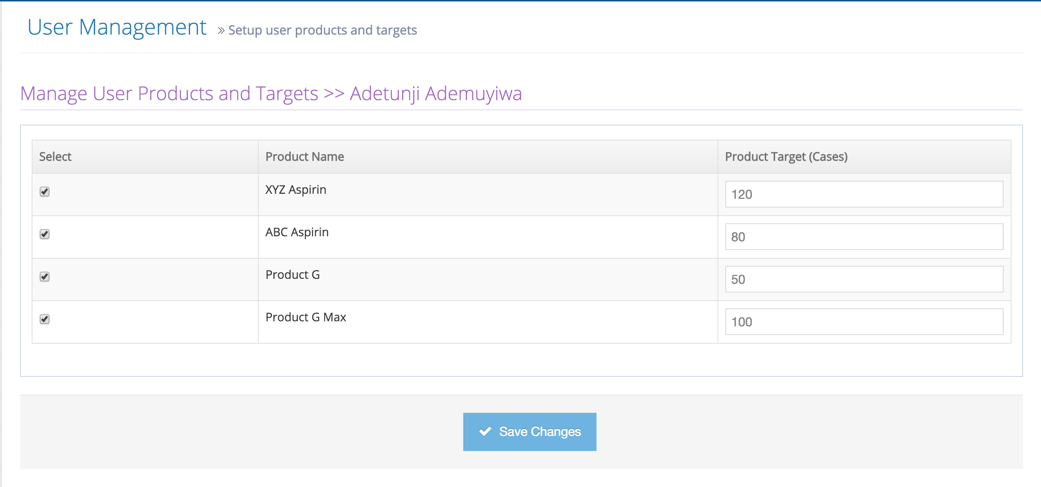1041x487 pixels.
Task: Click the ABC Aspirin product name
Action: click(x=296, y=232)
